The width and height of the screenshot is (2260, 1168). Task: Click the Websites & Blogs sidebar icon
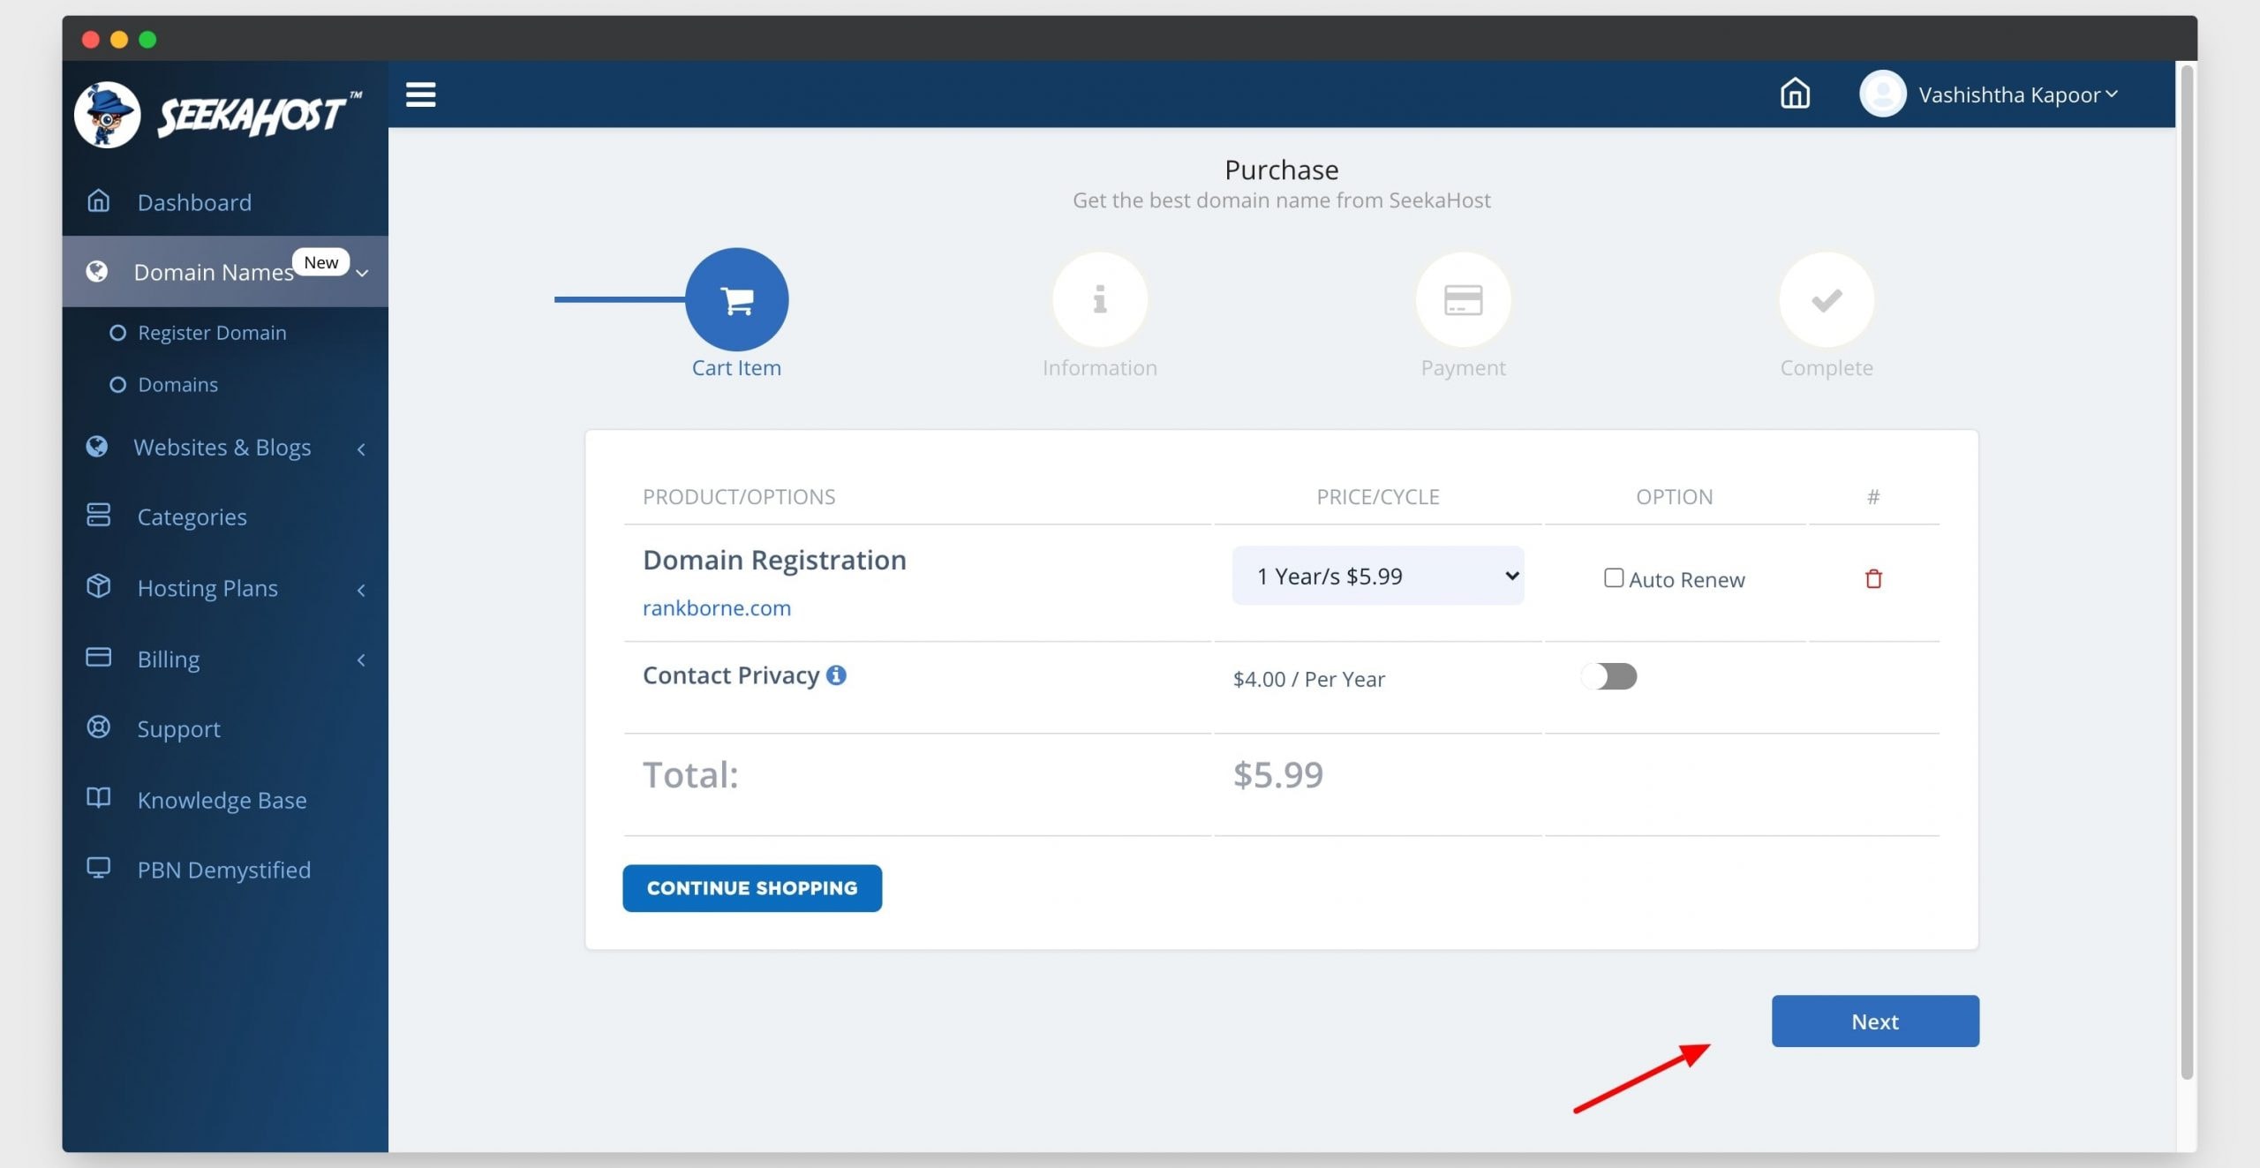tap(100, 446)
